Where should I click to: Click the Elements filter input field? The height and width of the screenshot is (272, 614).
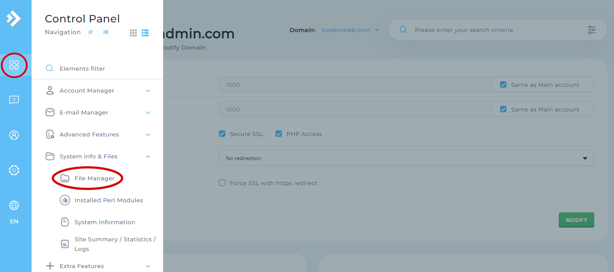tap(97, 68)
